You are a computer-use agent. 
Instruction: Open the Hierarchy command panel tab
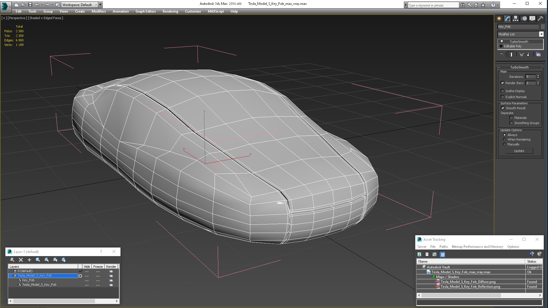pyautogui.click(x=515, y=19)
